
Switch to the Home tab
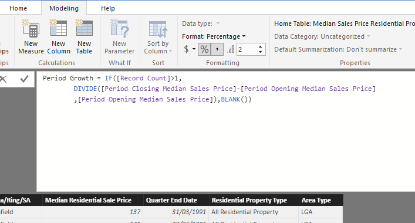click(x=18, y=8)
